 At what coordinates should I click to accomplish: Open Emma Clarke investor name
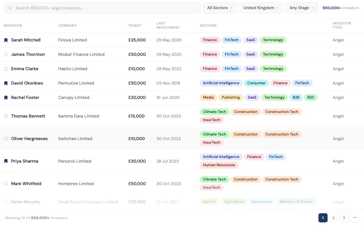coord(25,69)
